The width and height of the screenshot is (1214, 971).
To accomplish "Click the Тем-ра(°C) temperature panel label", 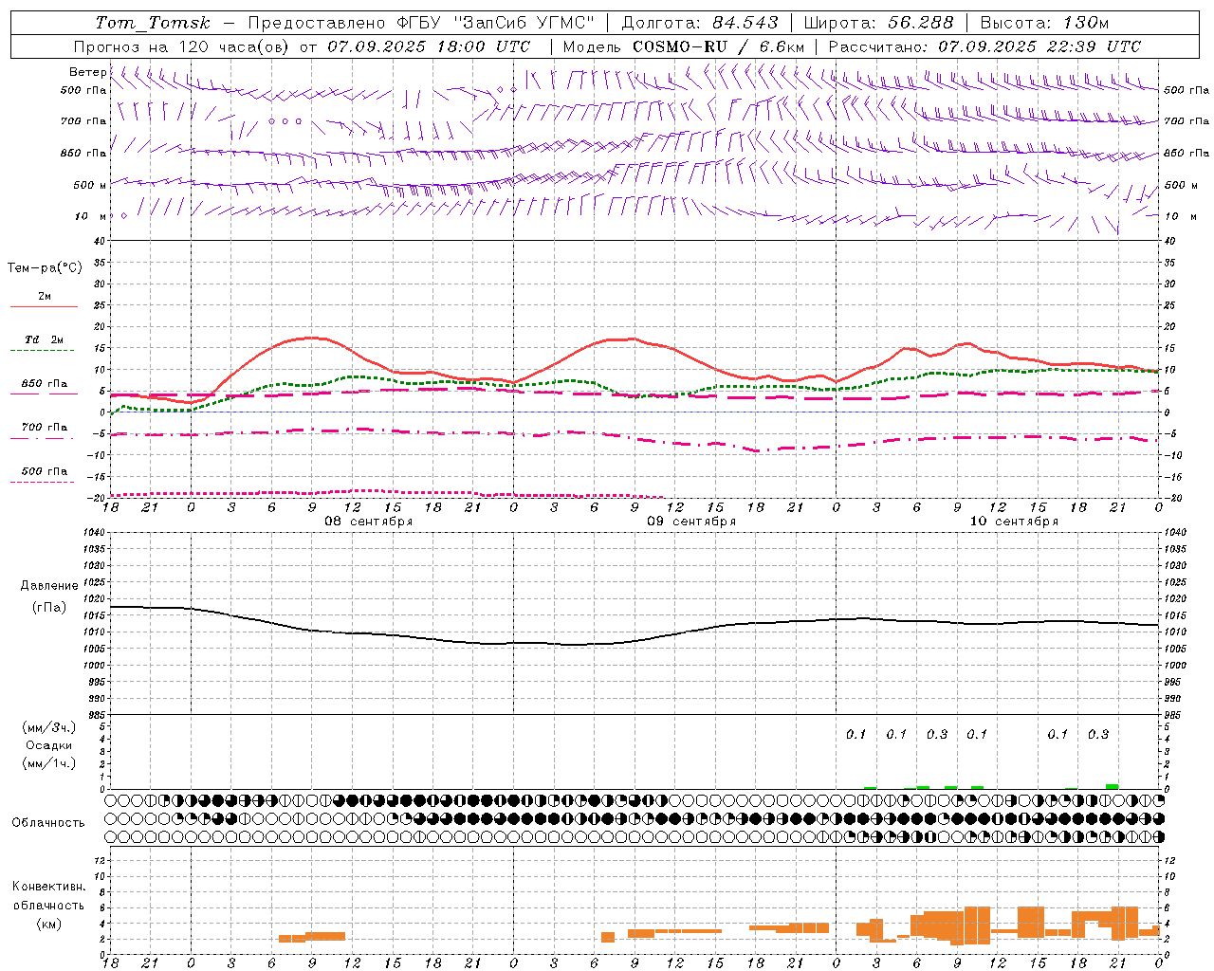I will pos(45,268).
